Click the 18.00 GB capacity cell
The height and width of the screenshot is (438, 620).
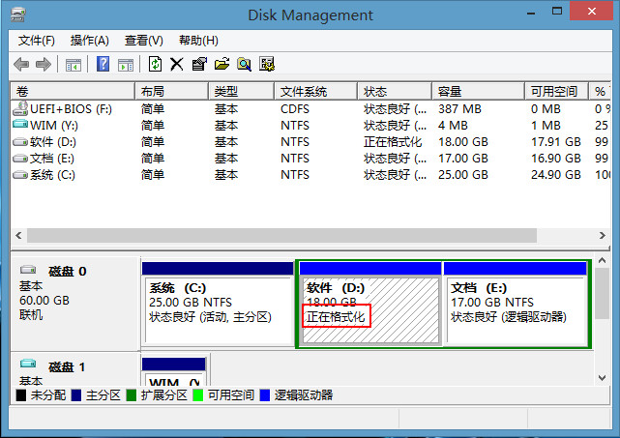point(463,142)
